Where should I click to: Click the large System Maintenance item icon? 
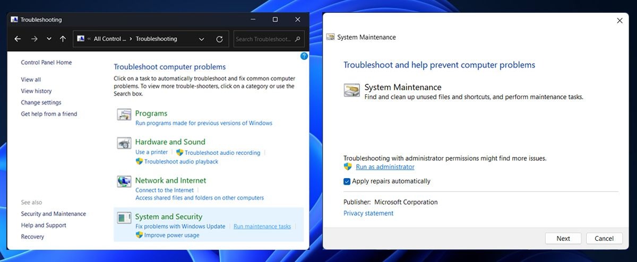[x=352, y=90]
